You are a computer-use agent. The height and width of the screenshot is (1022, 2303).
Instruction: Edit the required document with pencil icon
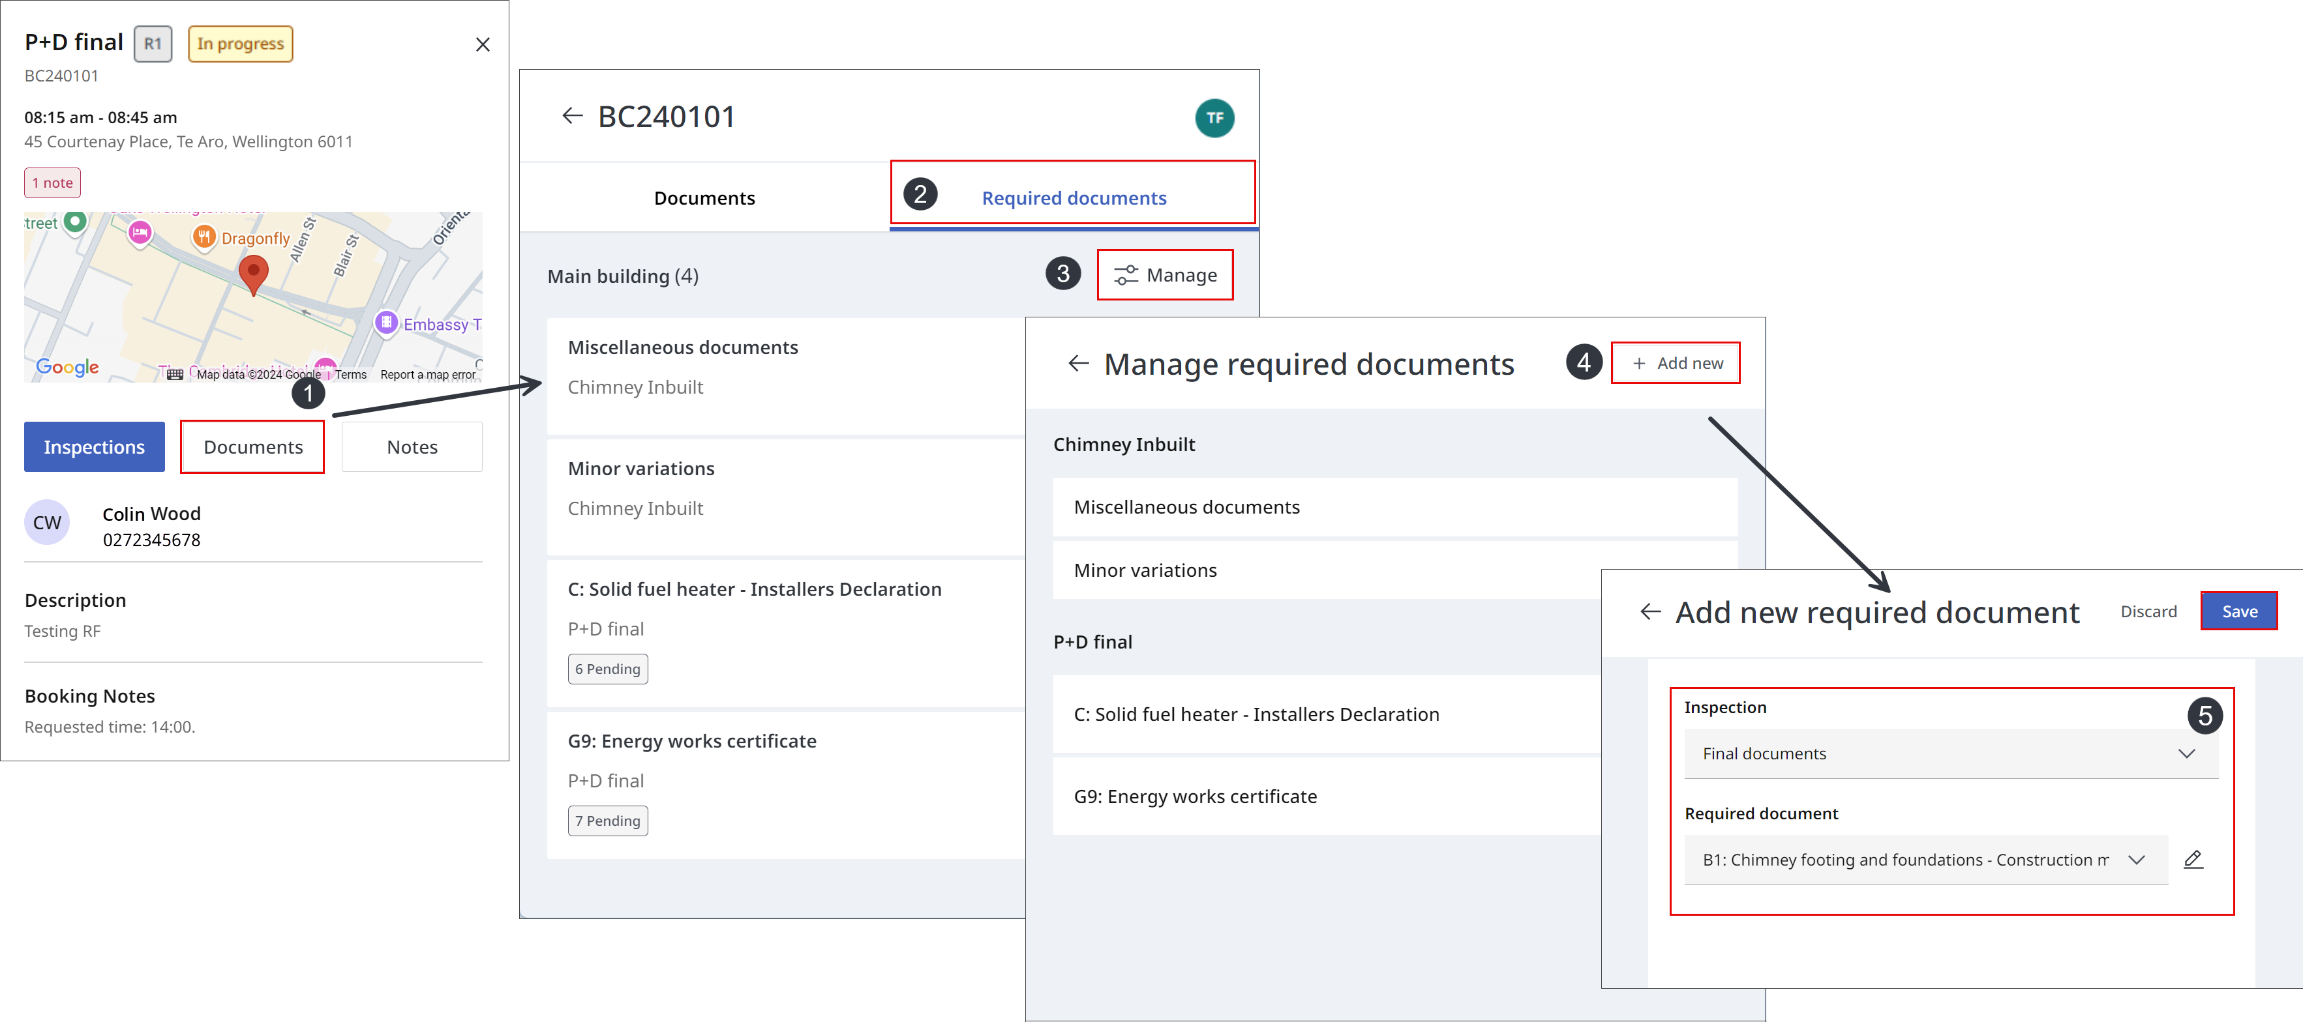click(2193, 860)
